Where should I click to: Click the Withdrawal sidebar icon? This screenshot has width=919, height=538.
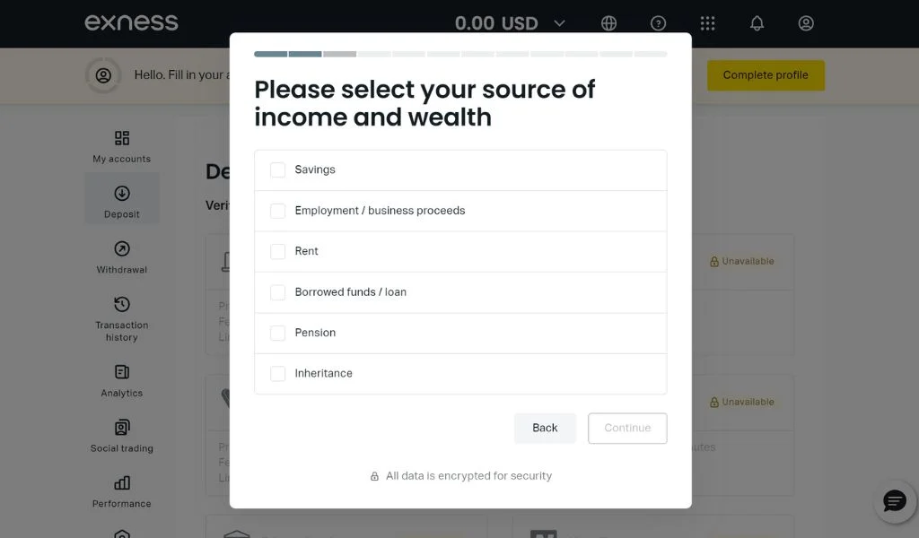(122, 249)
